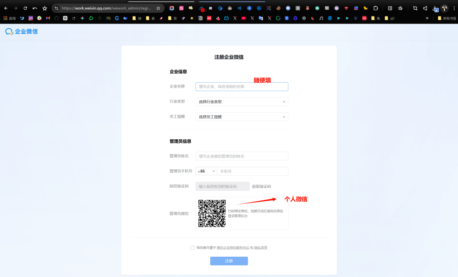This screenshot has height=277, width=458.
Task: Reload the current page
Action: tap(25, 8)
